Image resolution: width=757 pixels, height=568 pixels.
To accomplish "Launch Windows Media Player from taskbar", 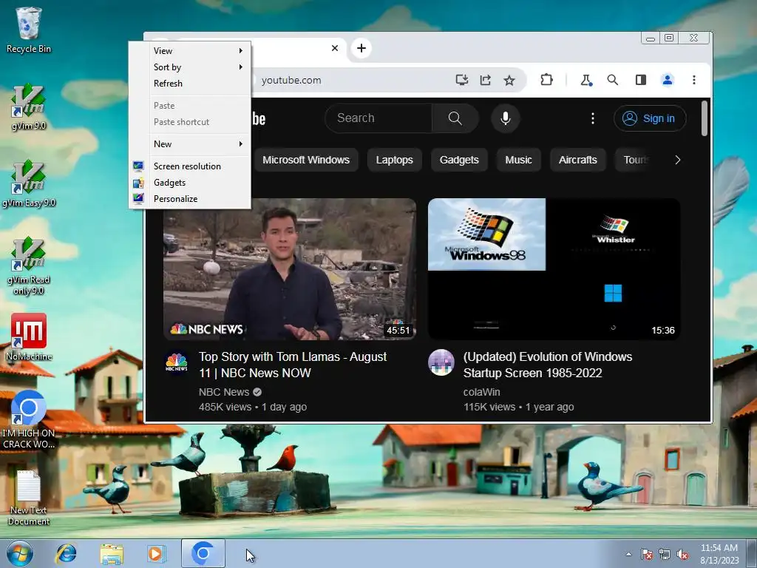I will coord(157,553).
